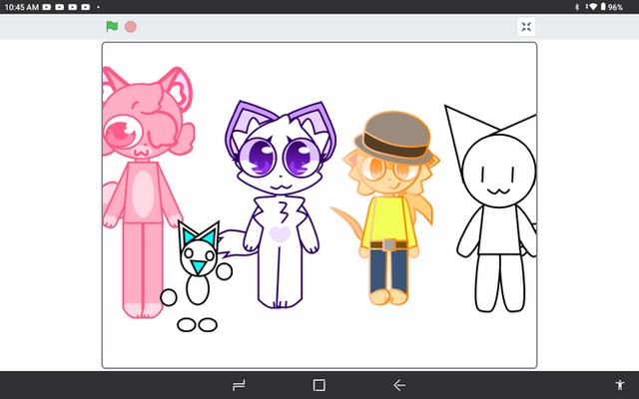Click the brown bowler hat on the orange cat
The height and width of the screenshot is (399, 639).
click(x=394, y=138)
